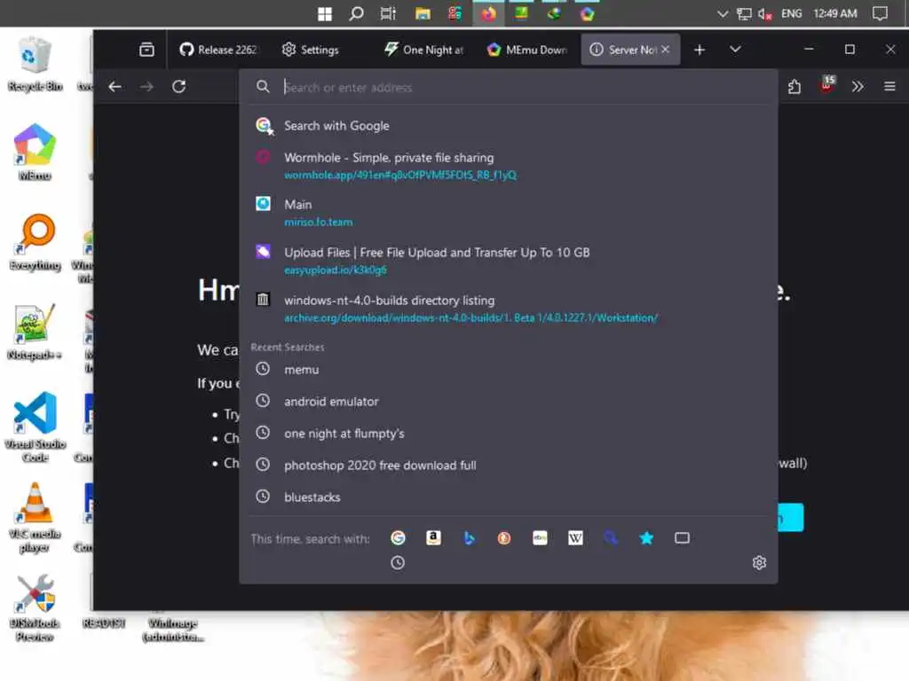Screen dimensions: 909x681
Task: Search this time with Bing icon
Action: (x=469, y=538)
